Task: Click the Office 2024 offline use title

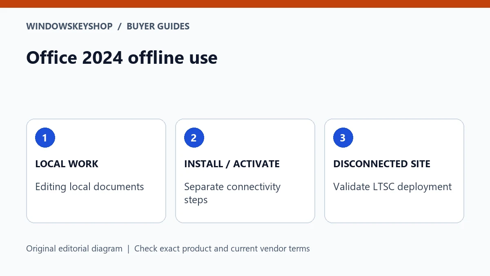Action: click(122, 58)
